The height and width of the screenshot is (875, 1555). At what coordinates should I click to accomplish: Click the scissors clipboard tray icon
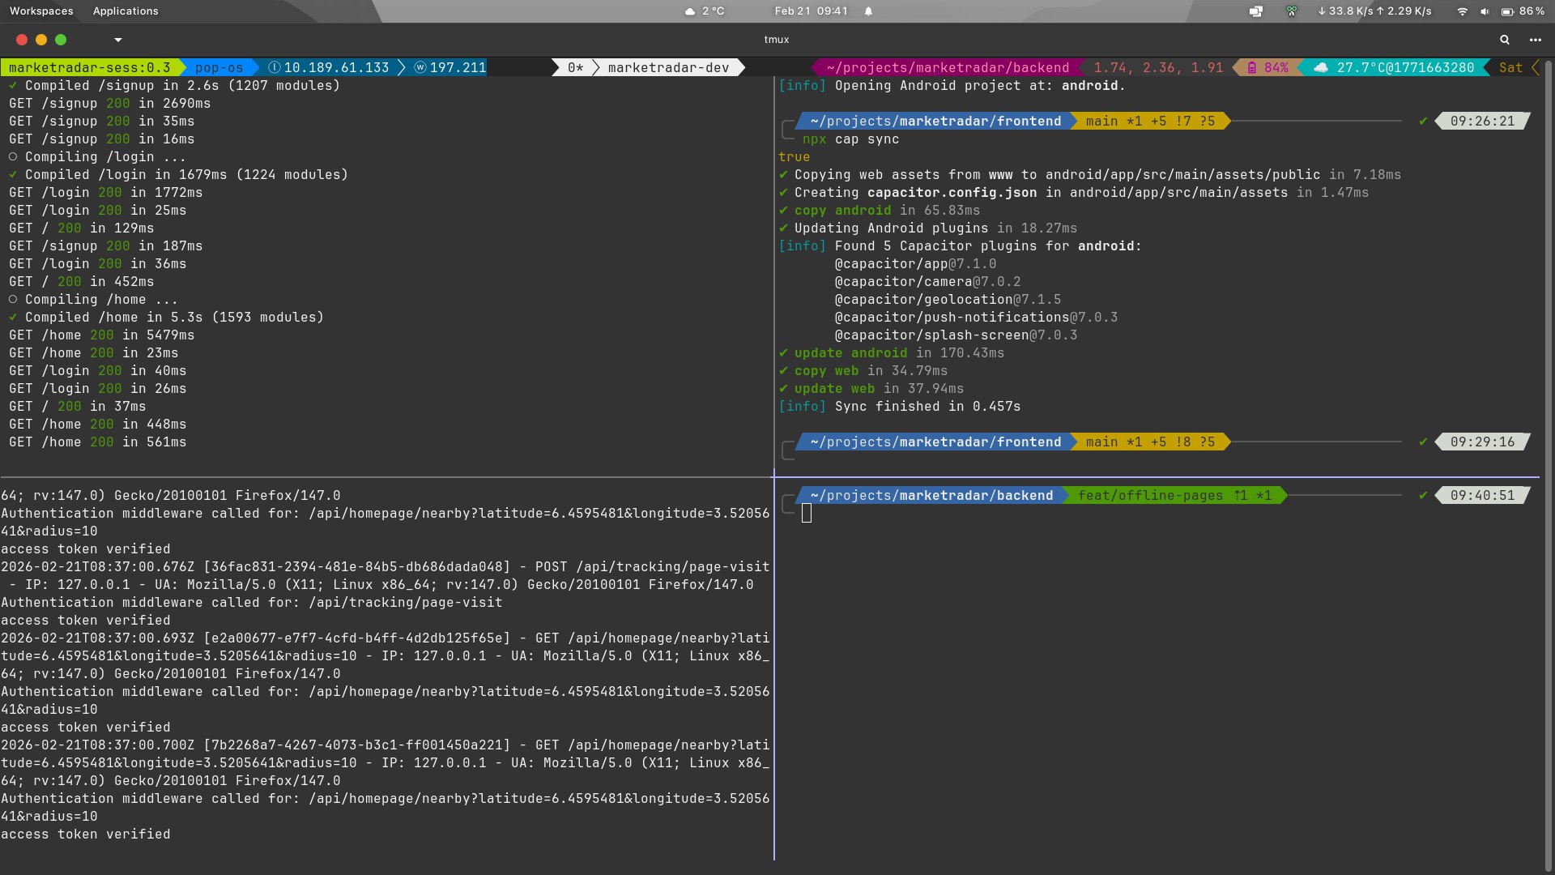pyautogui.click(x=1292, y=11)
